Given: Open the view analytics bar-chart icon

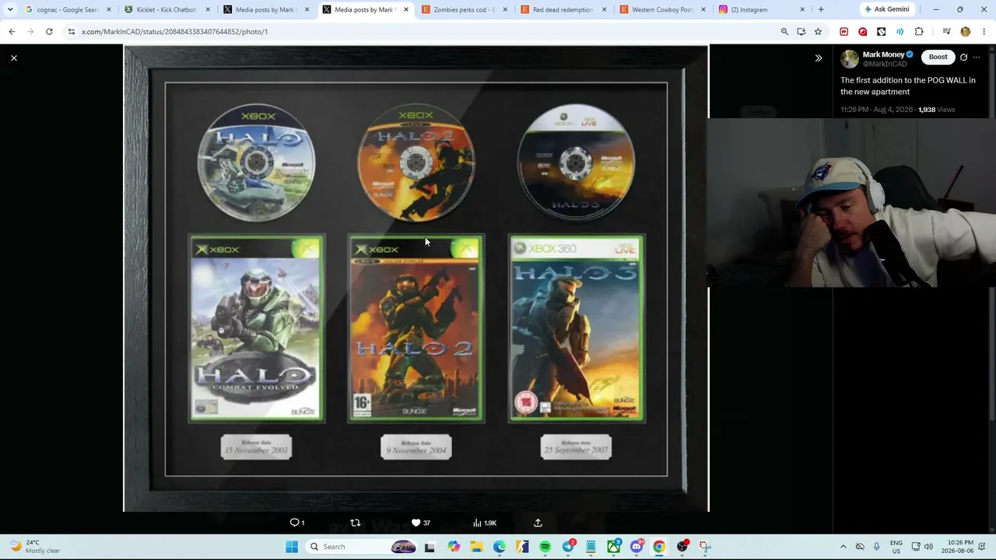Looking at the screenshot, I should 477,523.
